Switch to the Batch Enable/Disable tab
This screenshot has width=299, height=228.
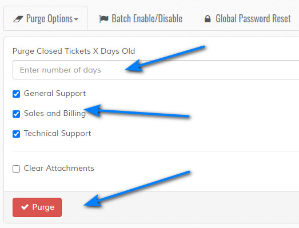(x=141, y=19)
